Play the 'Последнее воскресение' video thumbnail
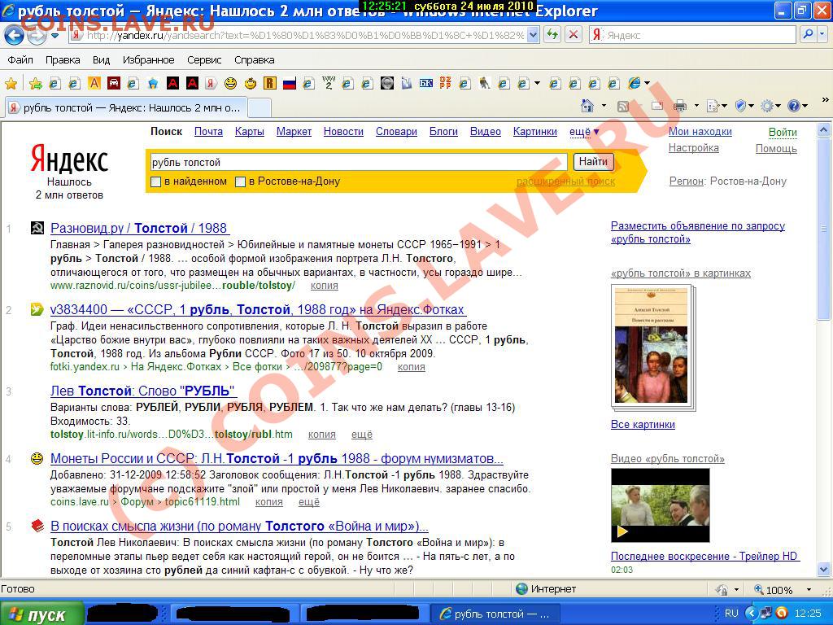This screenshot has height=625, width=833. 661,505
